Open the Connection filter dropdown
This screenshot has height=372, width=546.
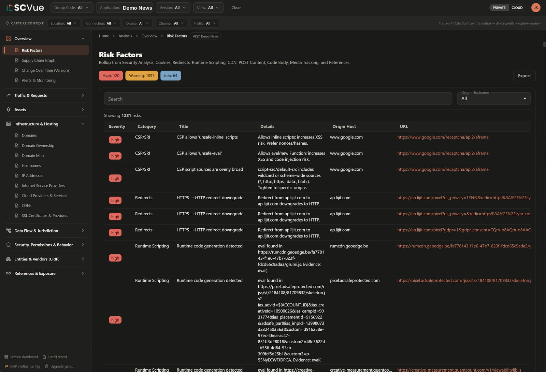pos(101,23)
